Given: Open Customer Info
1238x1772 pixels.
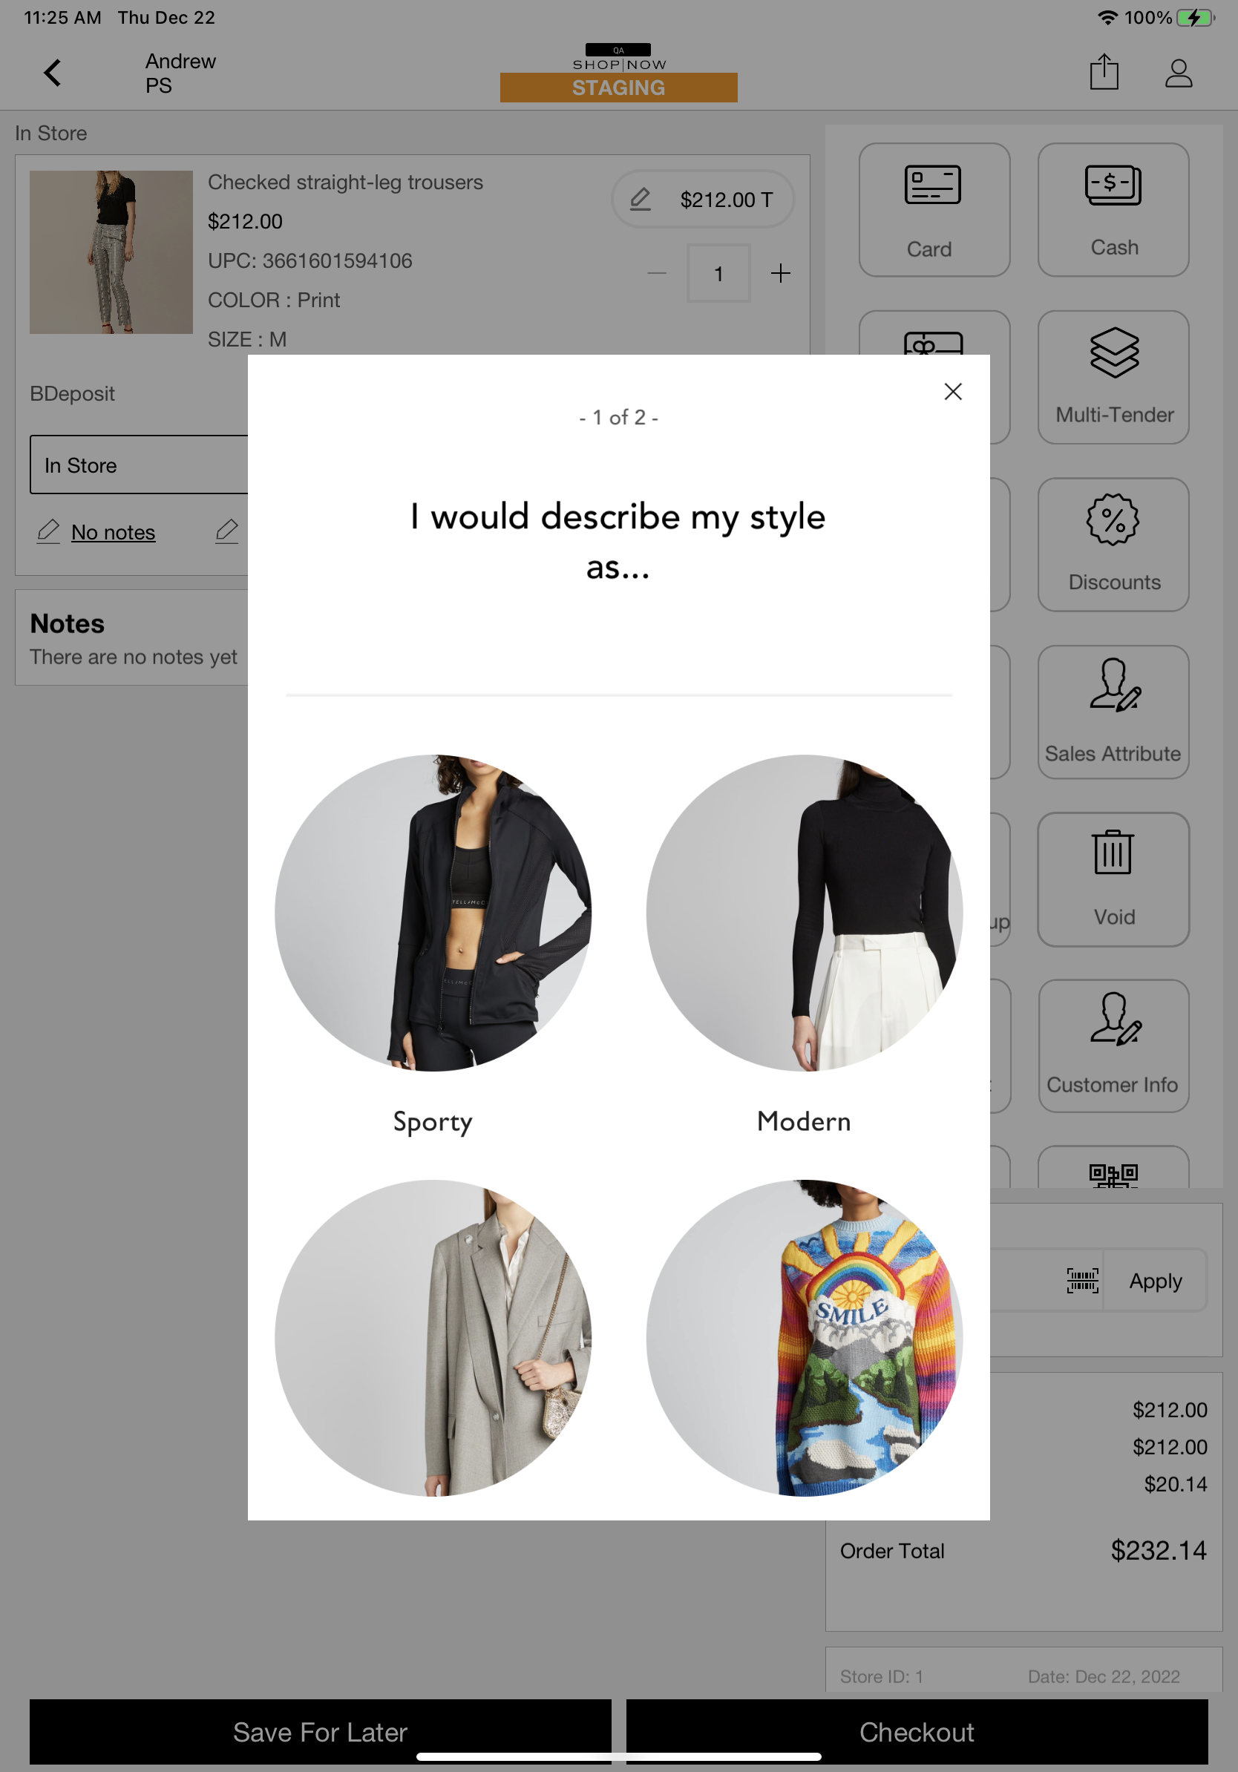Looking at the screenshot, I should pos(1113,1046).
